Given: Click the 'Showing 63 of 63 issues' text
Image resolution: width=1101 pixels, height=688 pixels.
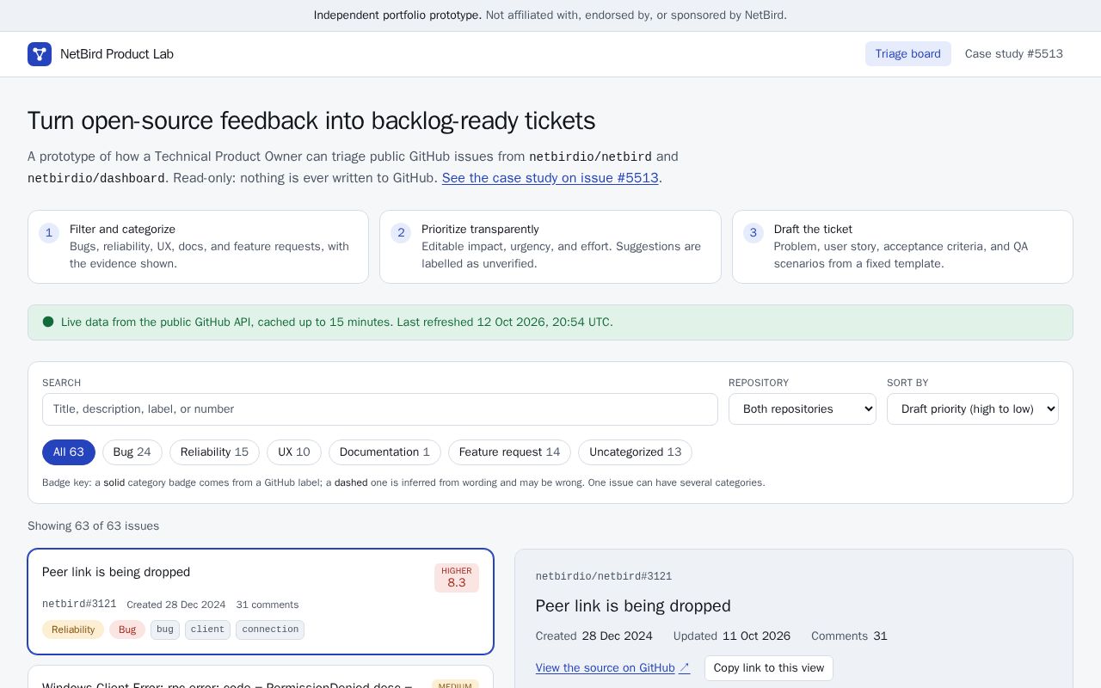Looking at the screenshot, I should (x=93, y=526).
